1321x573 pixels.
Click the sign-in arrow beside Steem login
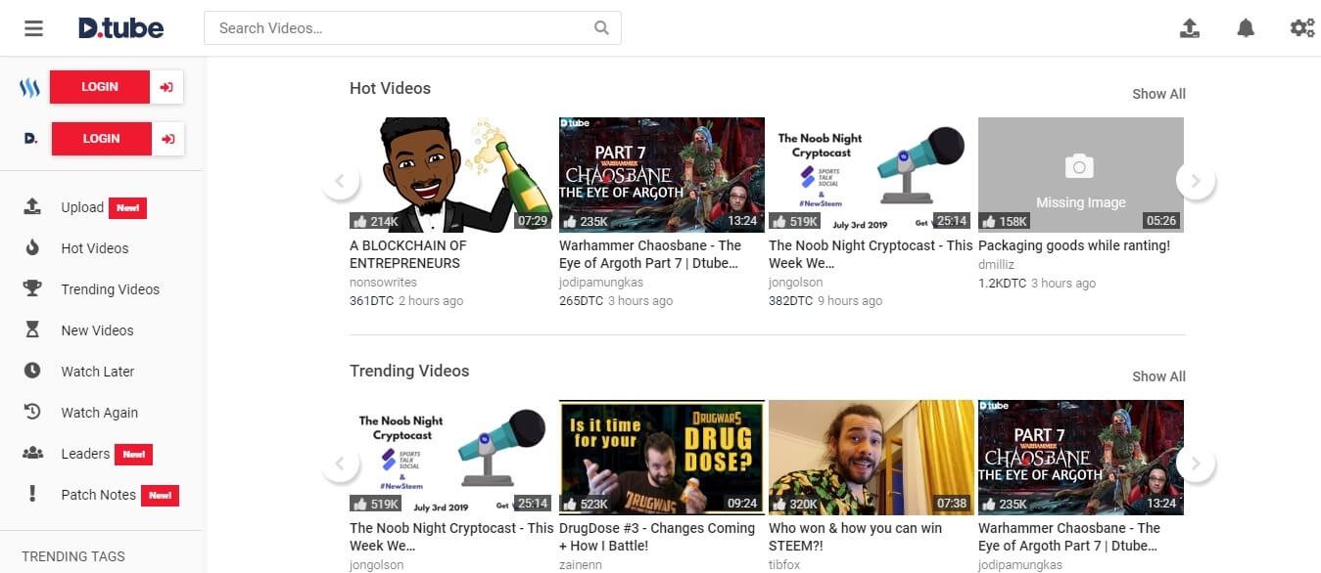click(166, 87)
